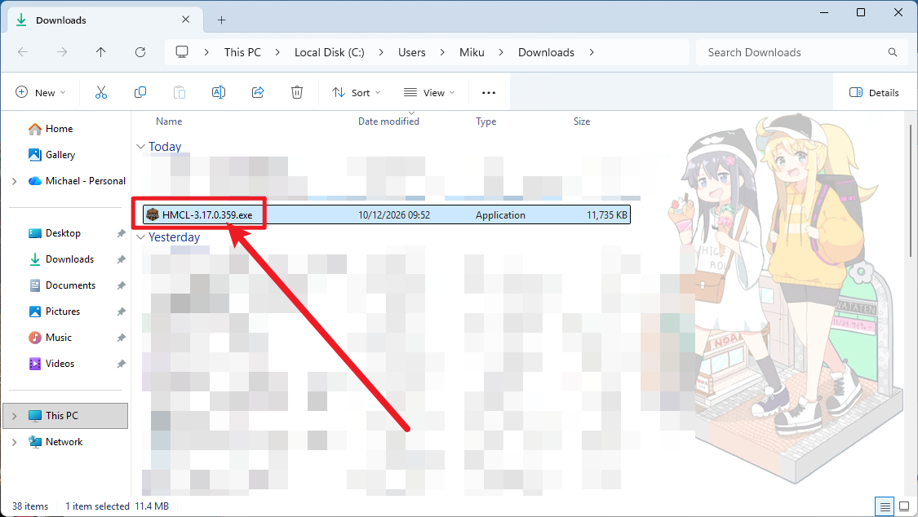Unpin Downloads using its pin icon
The width and height of the screenshot is (918, 517).
[122, 259]
